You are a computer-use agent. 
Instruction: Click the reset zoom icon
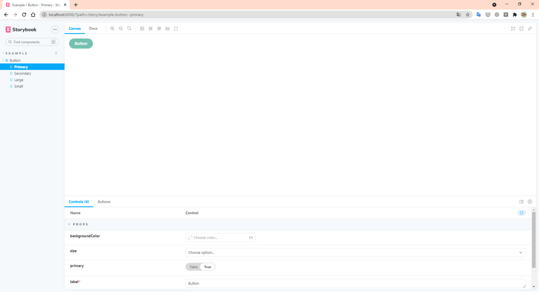[x=129, y=28]
